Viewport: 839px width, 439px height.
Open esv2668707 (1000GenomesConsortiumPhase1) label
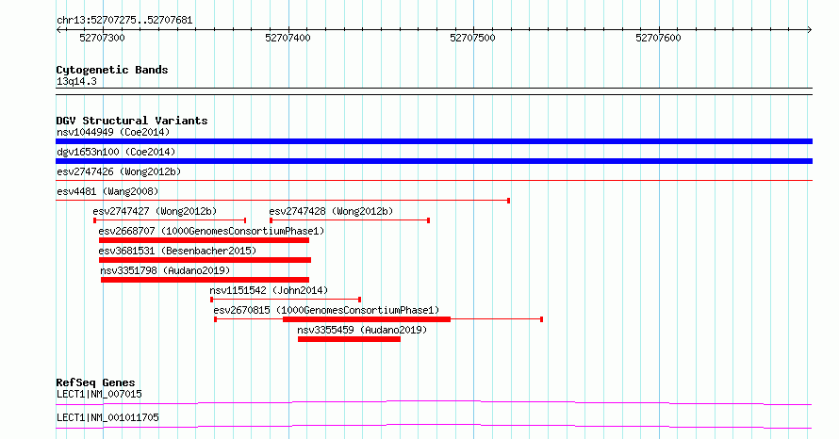(211, 231)
